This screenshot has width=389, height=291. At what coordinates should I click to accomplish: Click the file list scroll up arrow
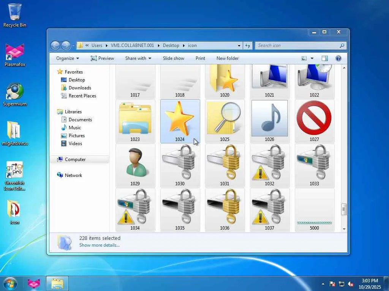pyautogui.click(x=344, y=68)
